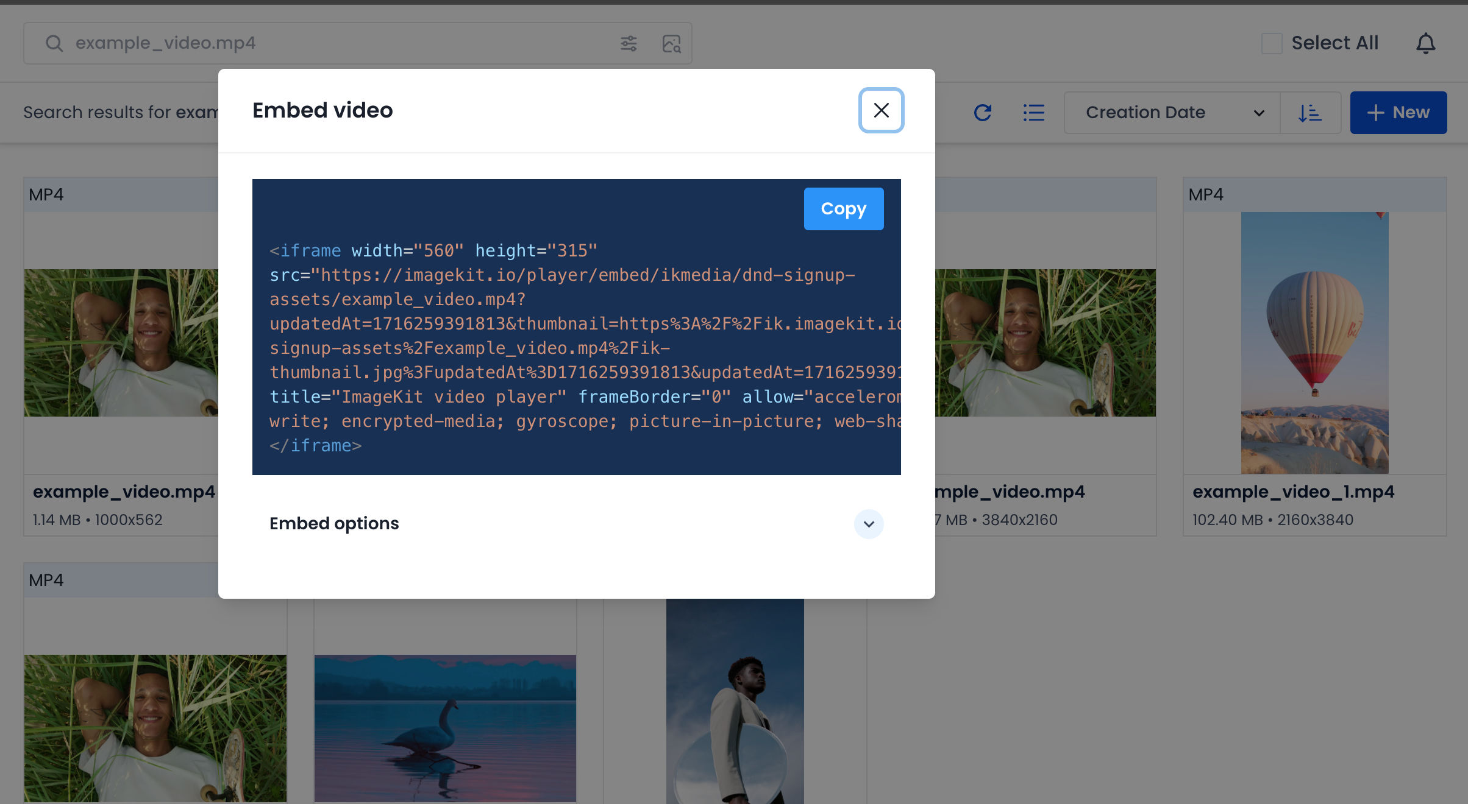1468x804 pixels.
Task: Switch to list view layout
Action: tap(1033, 113)
